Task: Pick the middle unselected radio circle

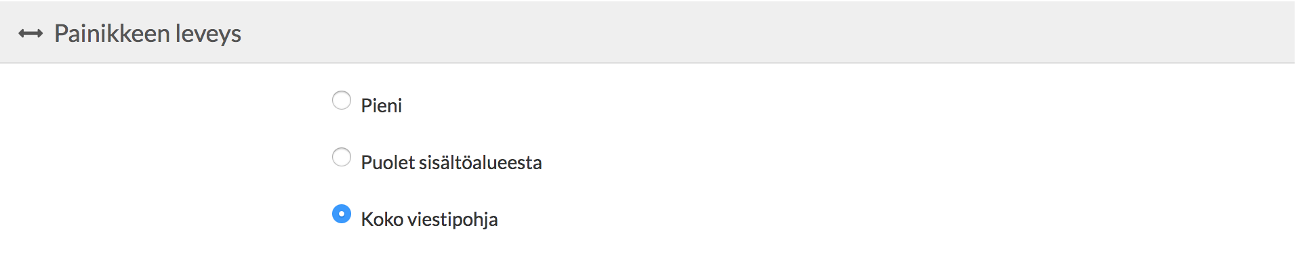Action: pyautogui.click(x=342, y=157)
